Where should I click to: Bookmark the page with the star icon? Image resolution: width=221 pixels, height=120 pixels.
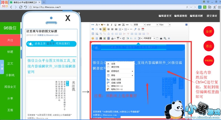click(x=30, y=7)
